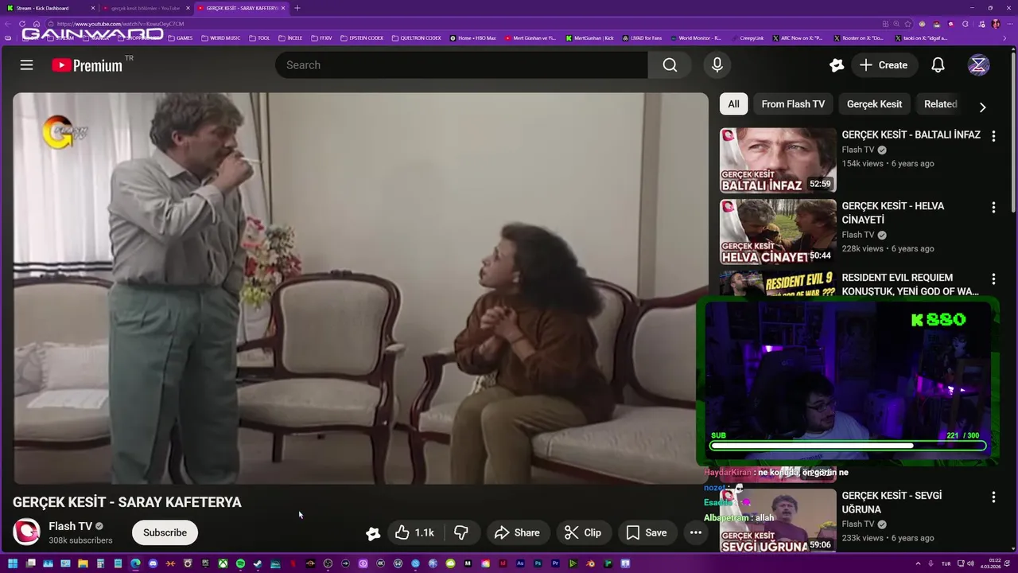Open Baltalı İnfaz video thumbnail

[778, 161]
